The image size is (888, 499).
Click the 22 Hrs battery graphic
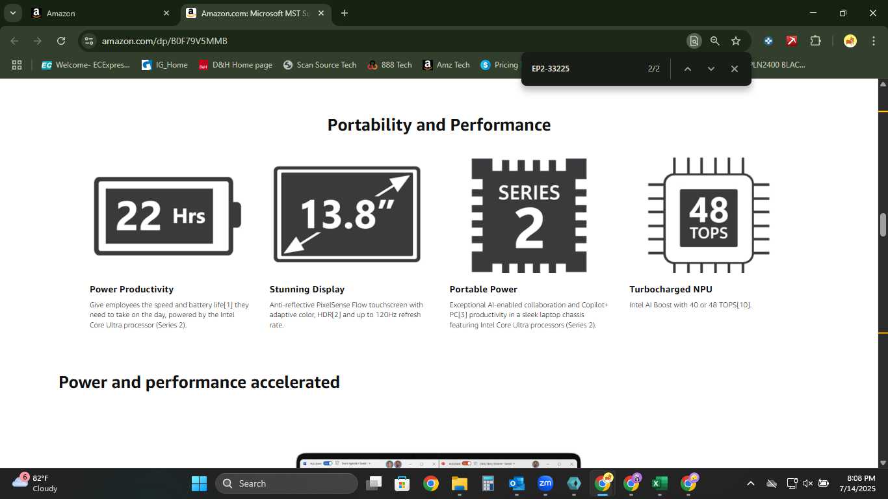[x=168, y=216]
